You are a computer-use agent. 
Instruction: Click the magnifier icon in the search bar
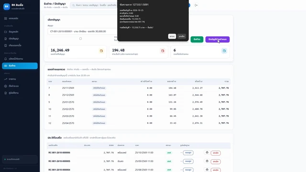73,5
